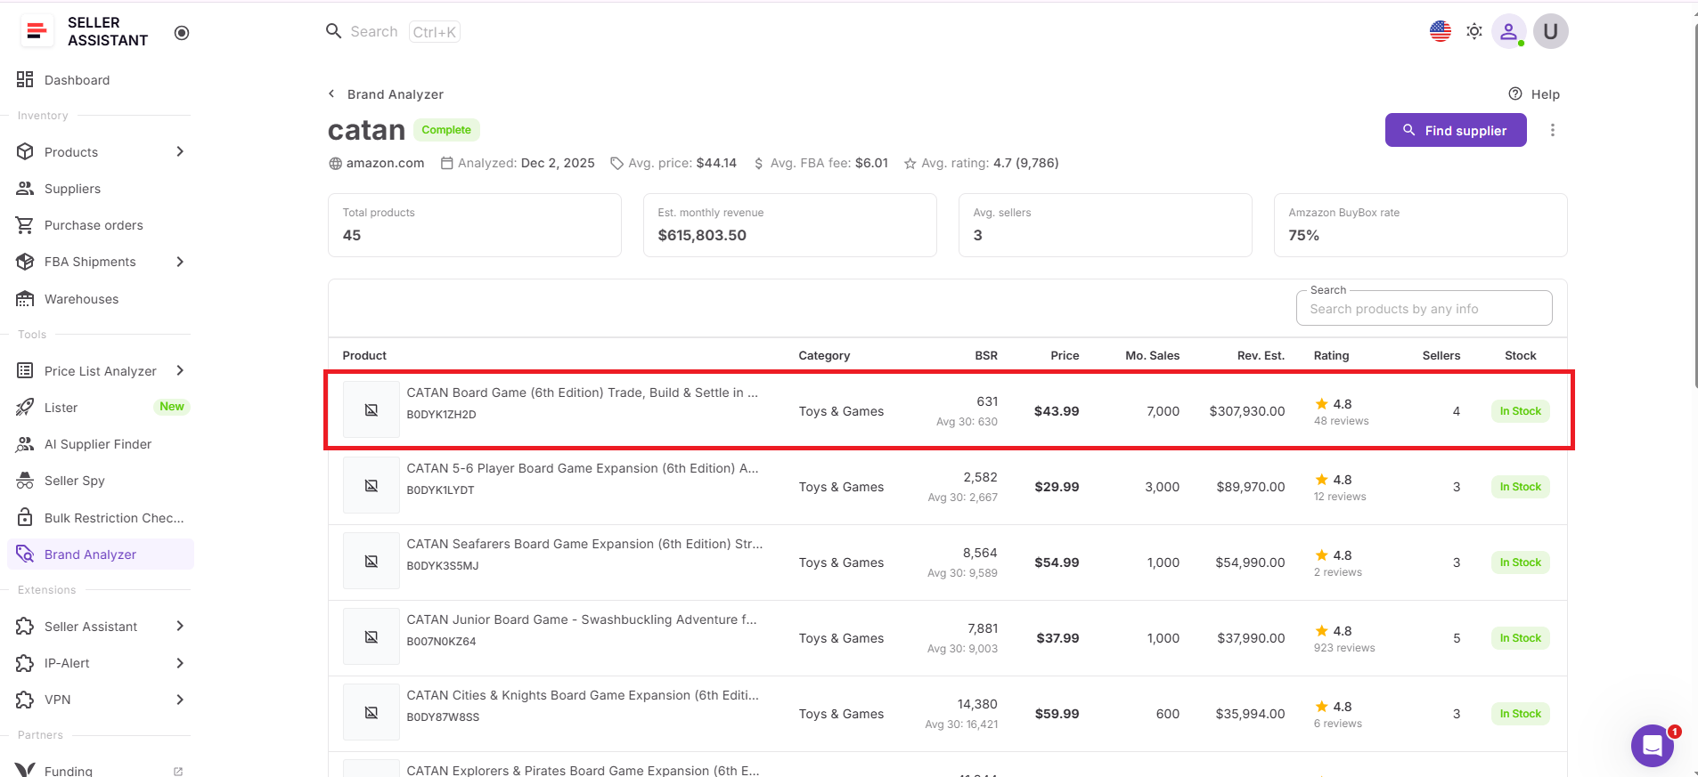Open the purple account profile icon

(x=1509, y=31)
